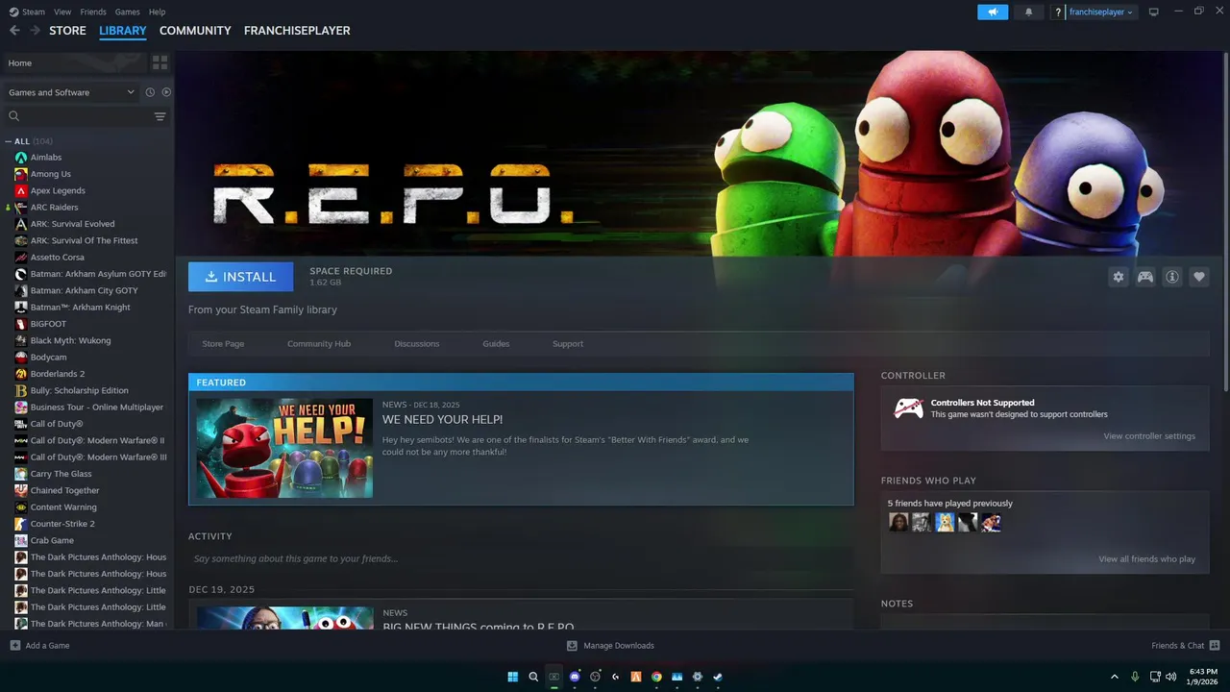Click the taskbar volume icon
Viewport: 1230px width, 692px height.
1170,677
